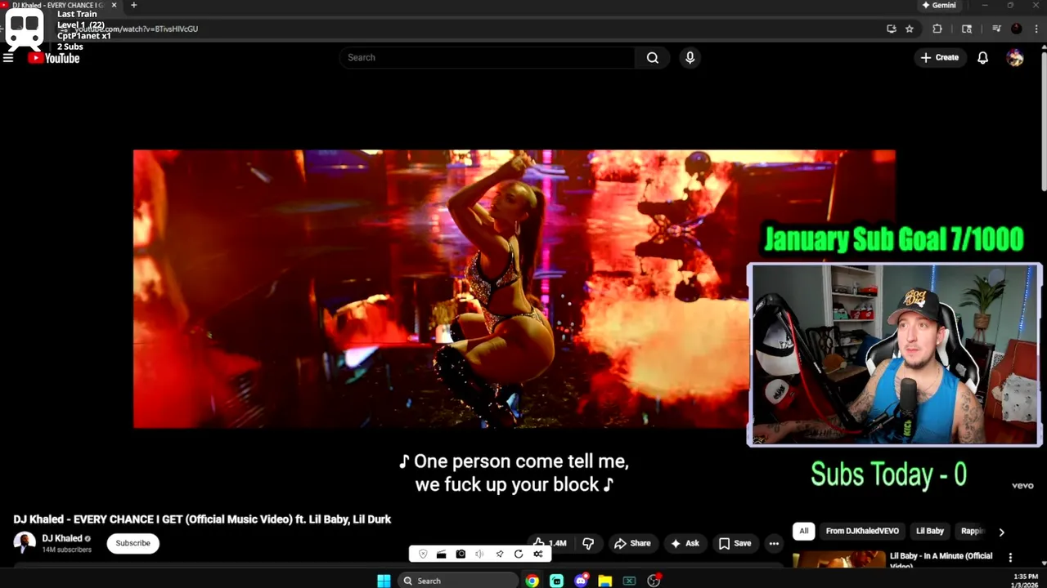Open a new browser tab
1047x588 pixels.
pos(133,5)
